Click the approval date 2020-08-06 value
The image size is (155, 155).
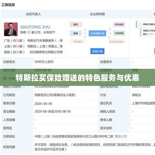pos(43,104)
